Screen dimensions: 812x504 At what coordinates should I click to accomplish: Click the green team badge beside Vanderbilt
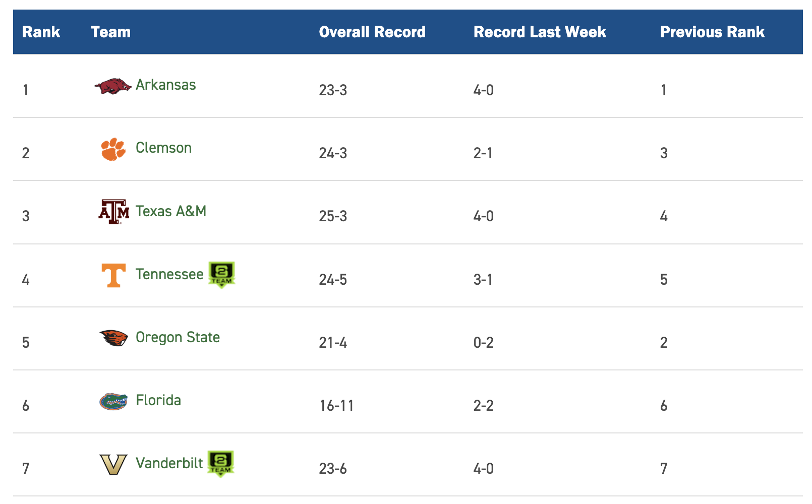pyautogui.click(x=221, y=464)
